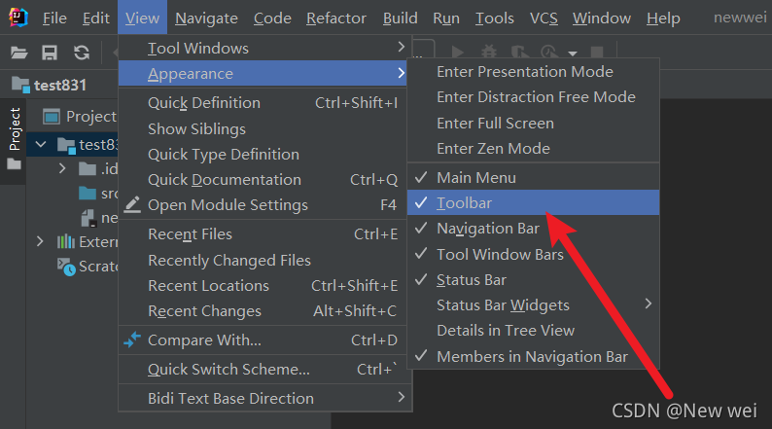This screenshot has width=772, height=429.
Task: Select Enter Zen Mode
Action: [493, 148]
